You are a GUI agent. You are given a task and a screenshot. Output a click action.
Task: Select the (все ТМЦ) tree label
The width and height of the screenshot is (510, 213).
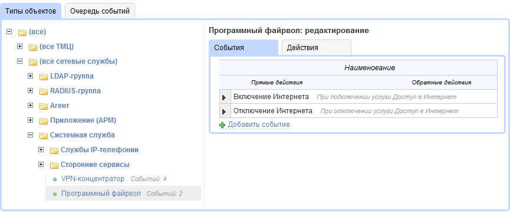[x=57, y=47]
